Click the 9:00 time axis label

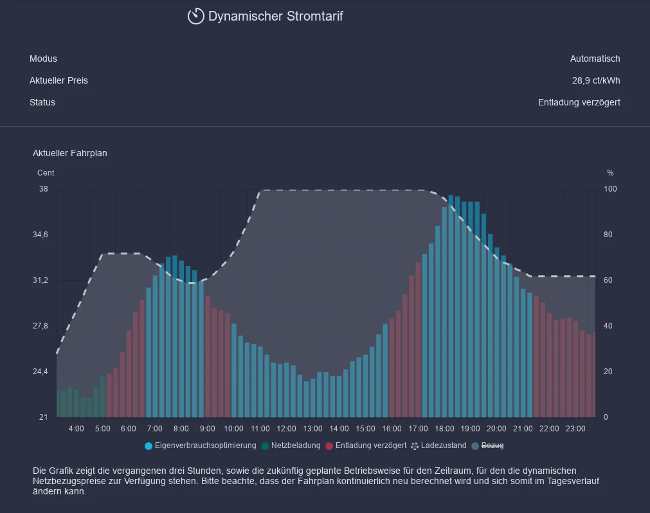207,429
